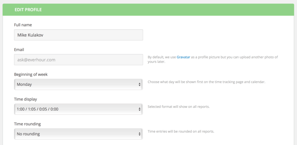This screenshot has height=145, width=297.
Task: Click the "Email" field label
Action: 19,50
